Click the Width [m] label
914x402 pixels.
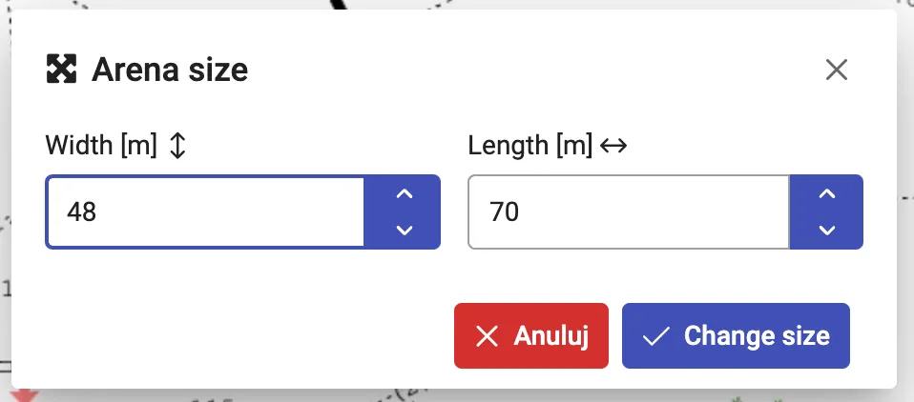pos(100,146)
